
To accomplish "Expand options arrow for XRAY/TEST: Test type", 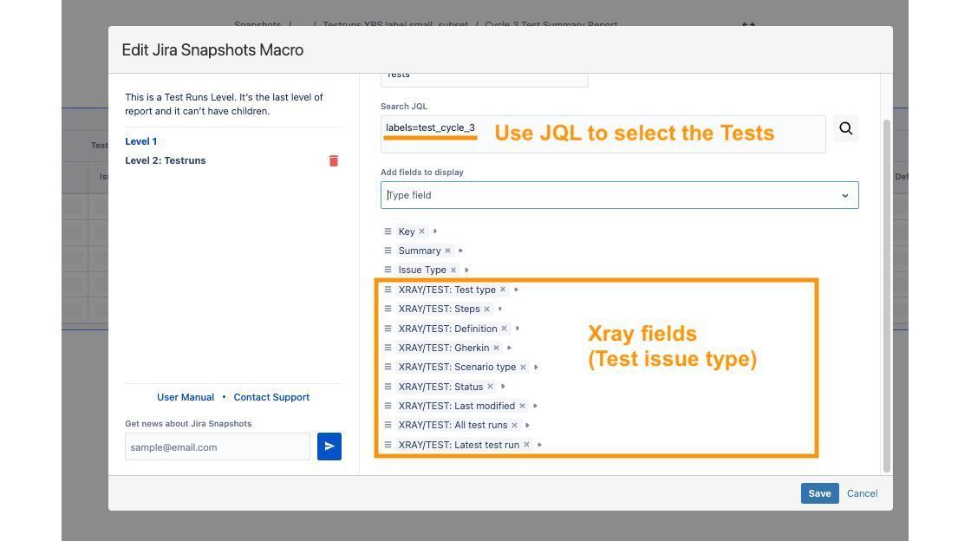I will point(516,290).
